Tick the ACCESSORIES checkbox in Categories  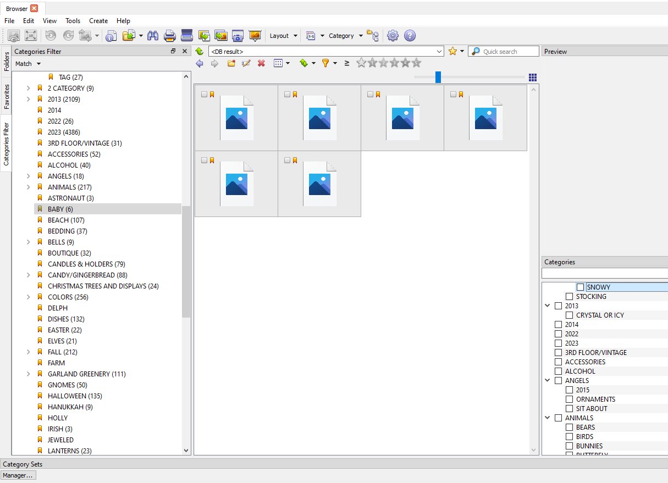tap(559, 362)
